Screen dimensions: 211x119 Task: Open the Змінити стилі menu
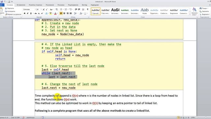(x=194, y=11)
